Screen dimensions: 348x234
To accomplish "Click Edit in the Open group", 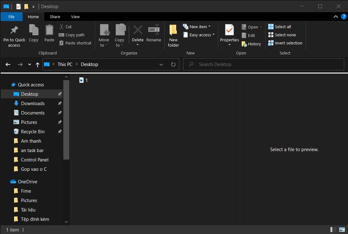I will [x=248, y=35].
